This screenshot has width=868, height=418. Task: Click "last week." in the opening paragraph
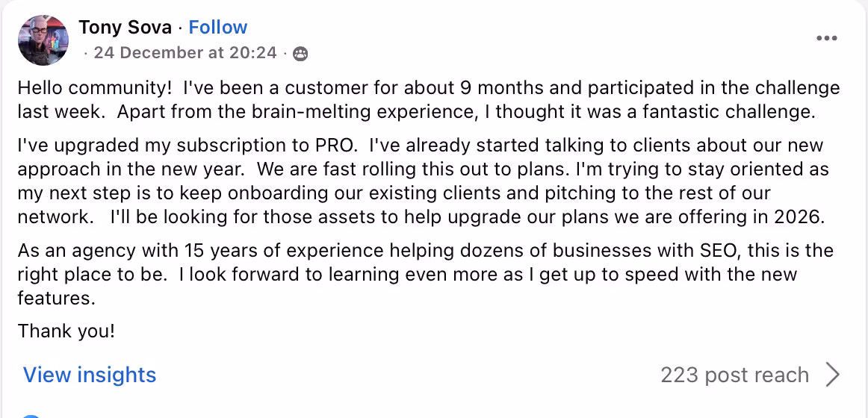(63, 113)
